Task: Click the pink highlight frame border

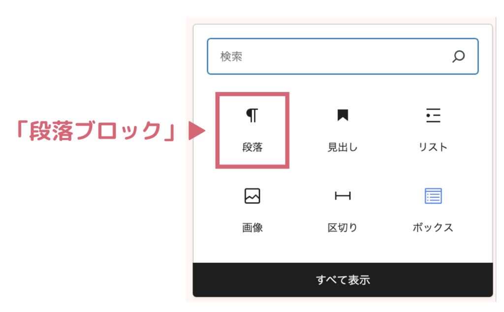Action: (x=252, y=94)
